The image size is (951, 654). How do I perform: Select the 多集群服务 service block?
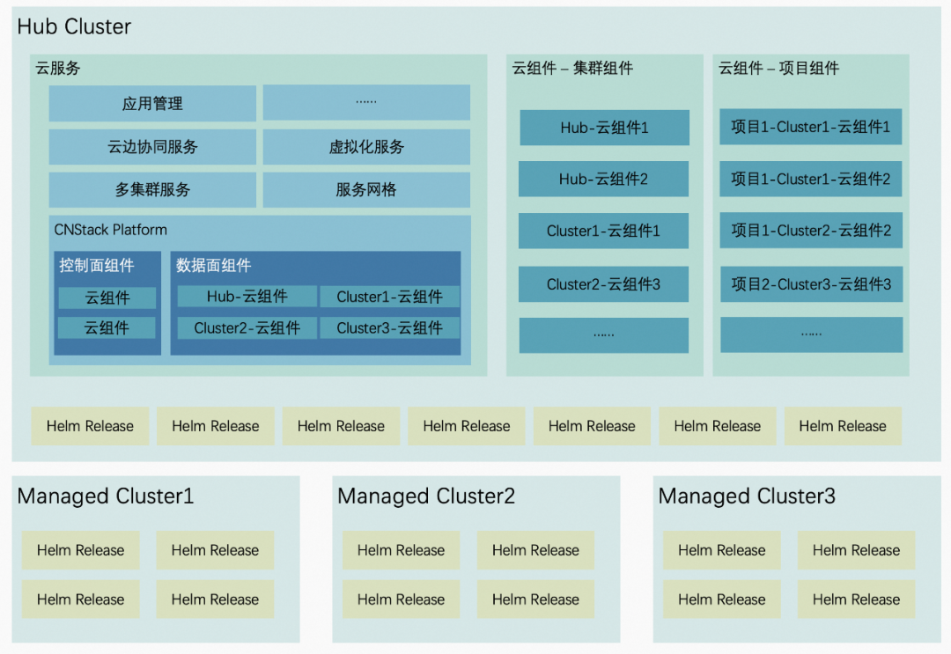pyautogui.click(x=151, y=190)
